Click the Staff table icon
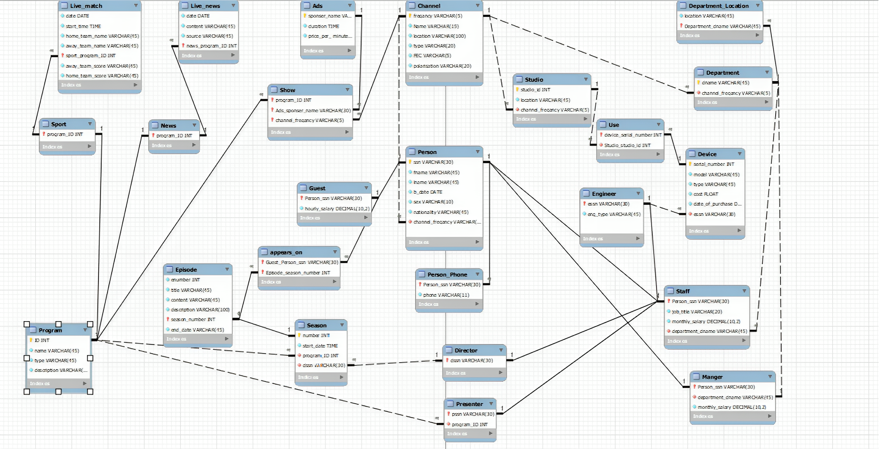Viewport: 879px width, 449px height. 670,291
